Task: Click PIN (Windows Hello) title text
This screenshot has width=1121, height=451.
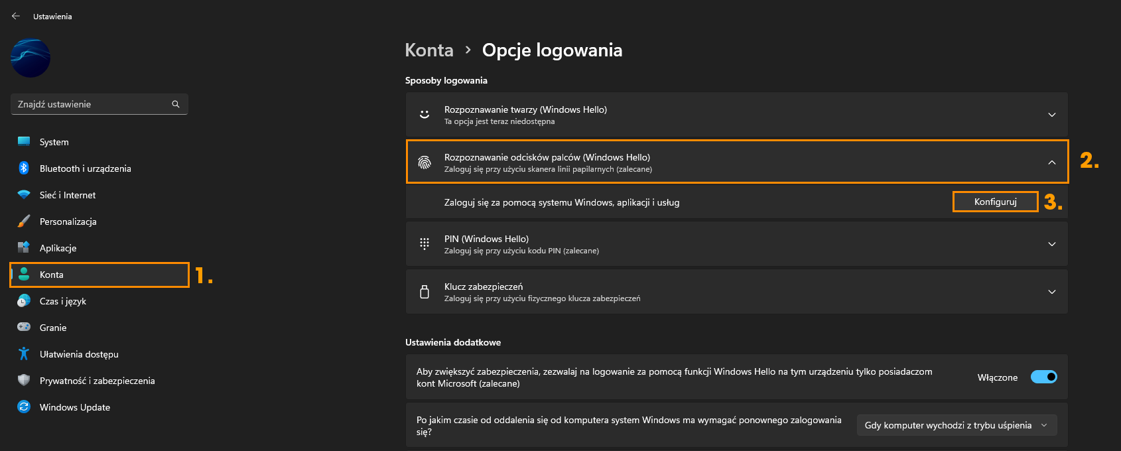Action: coord(486,239)
